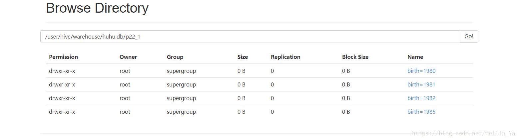Click the Group column header
519x140 pixels.
(x=175, y=57)
